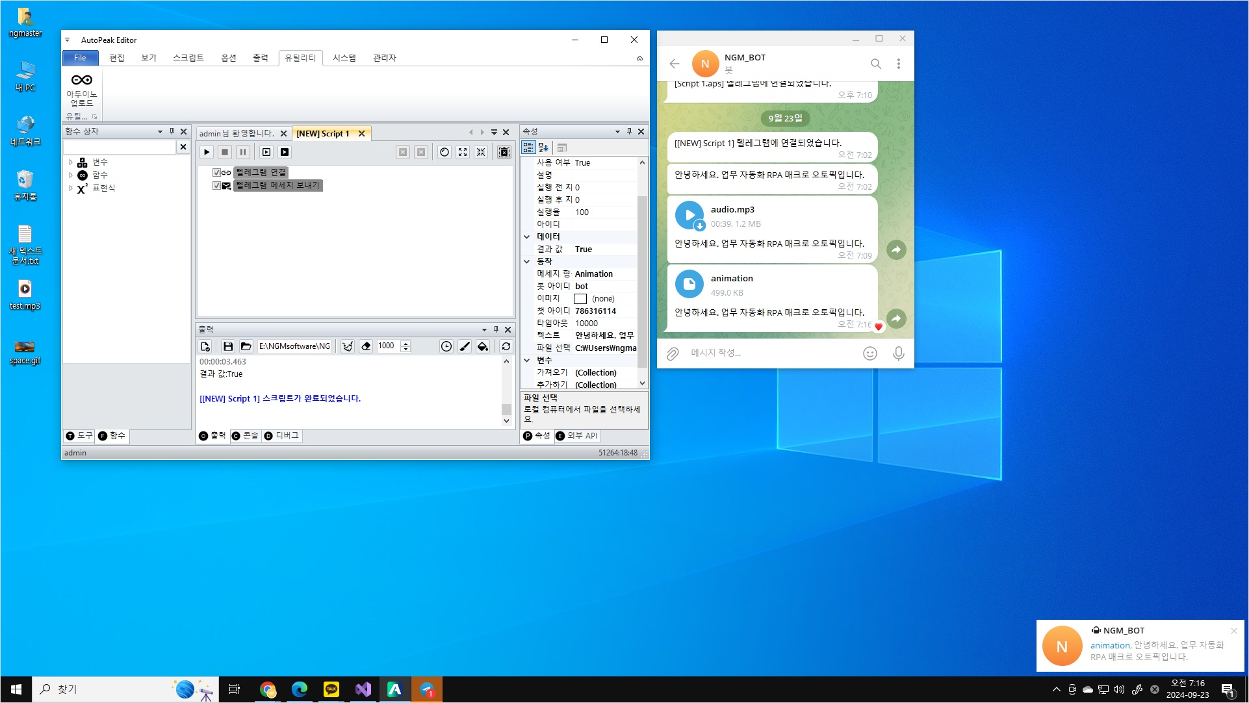Screen dimensions: 1249x703
Task: Click the paperclip attach icon in Telegram
Action: 673,353
